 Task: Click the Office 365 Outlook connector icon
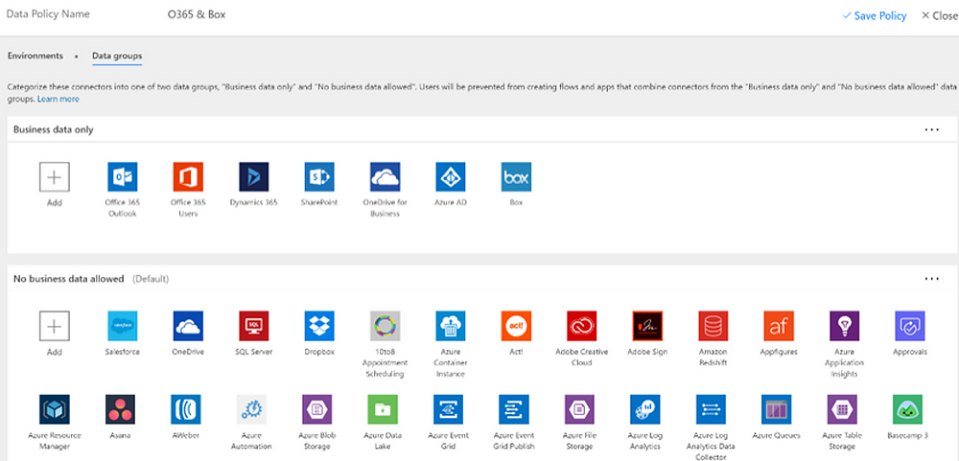tap(123, 176)
